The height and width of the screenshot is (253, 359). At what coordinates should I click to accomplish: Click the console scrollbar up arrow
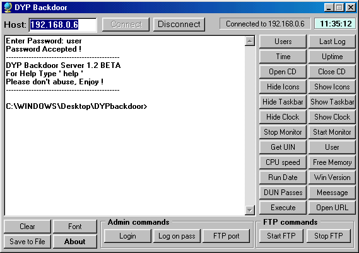point(250,41)
